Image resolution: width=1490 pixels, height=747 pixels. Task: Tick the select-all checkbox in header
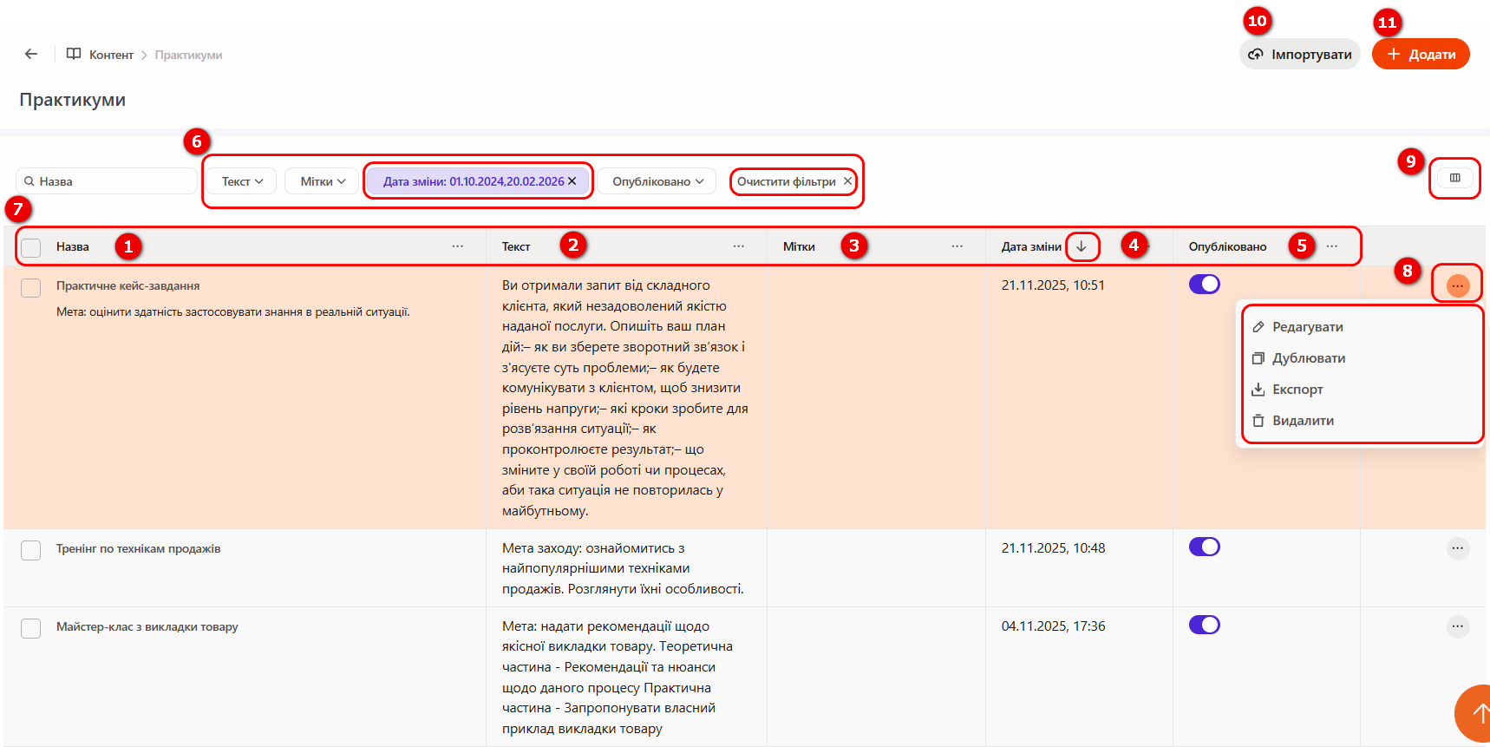pos(31,247)
